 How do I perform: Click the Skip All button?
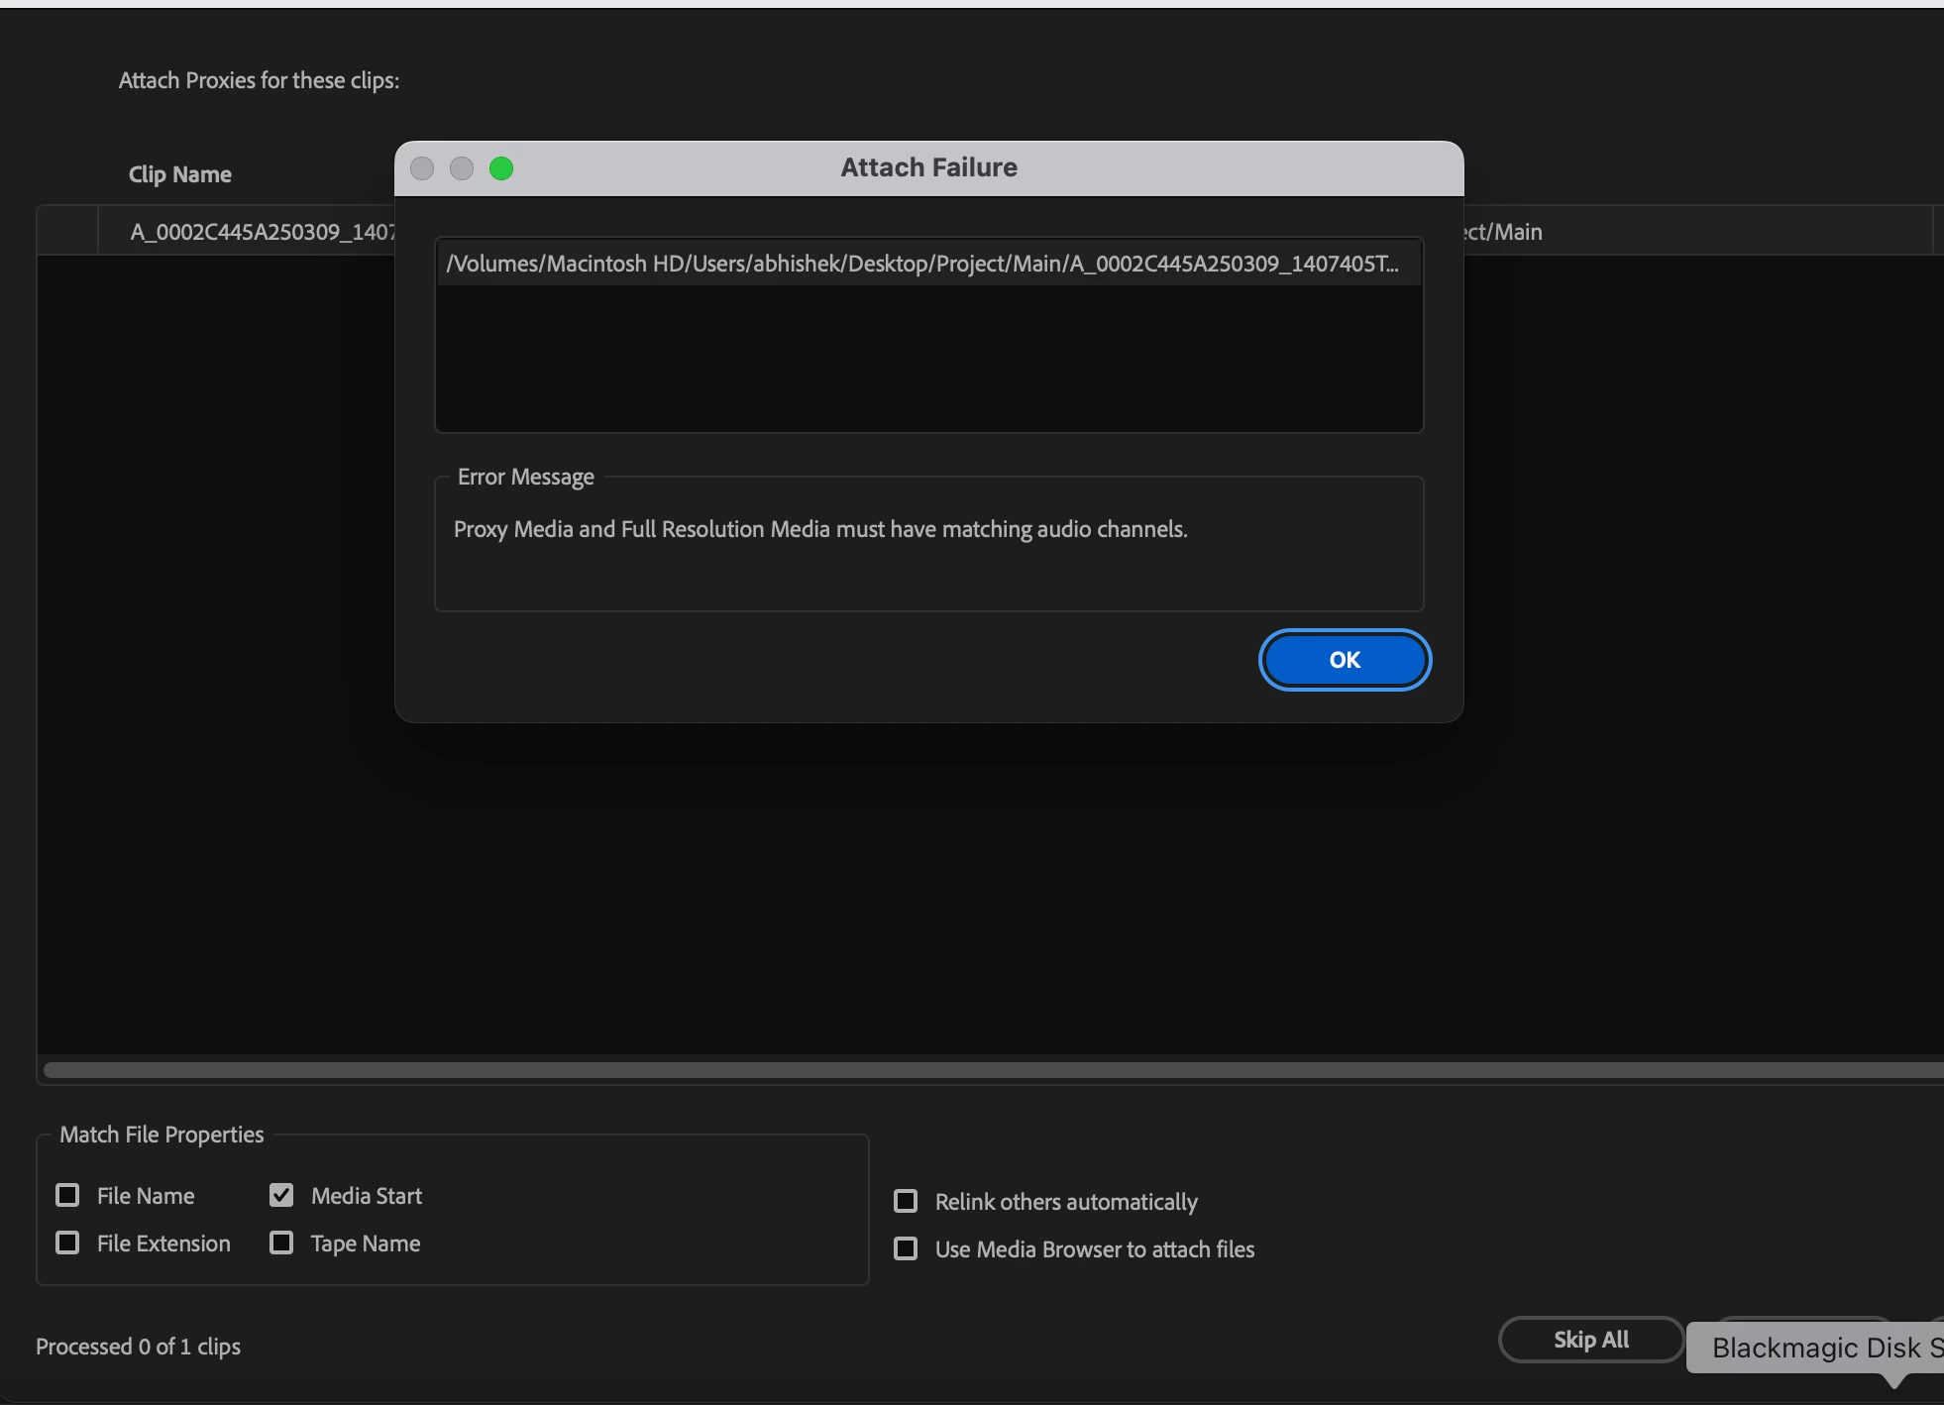click(1591, 1340)
